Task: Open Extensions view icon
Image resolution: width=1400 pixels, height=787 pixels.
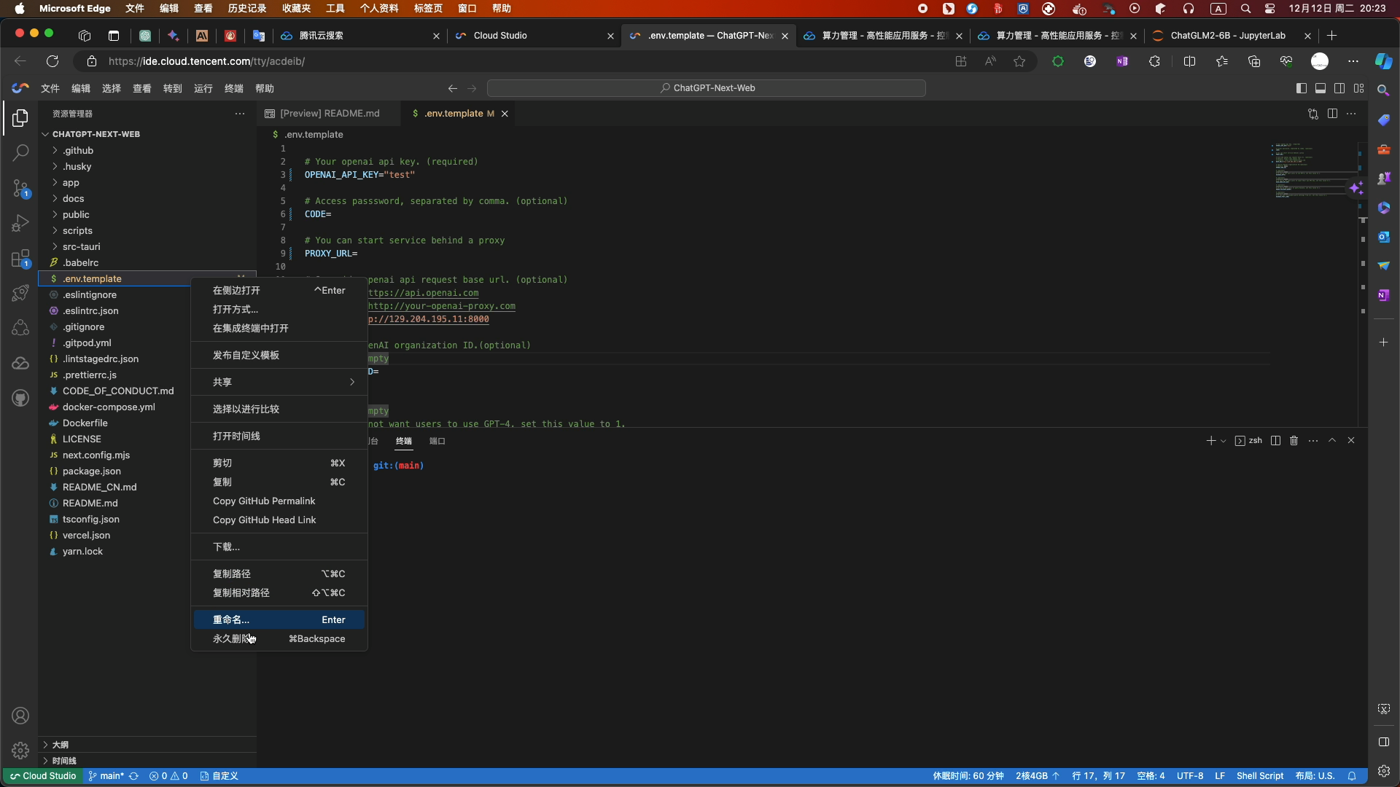Action: (x=20, y=259)
